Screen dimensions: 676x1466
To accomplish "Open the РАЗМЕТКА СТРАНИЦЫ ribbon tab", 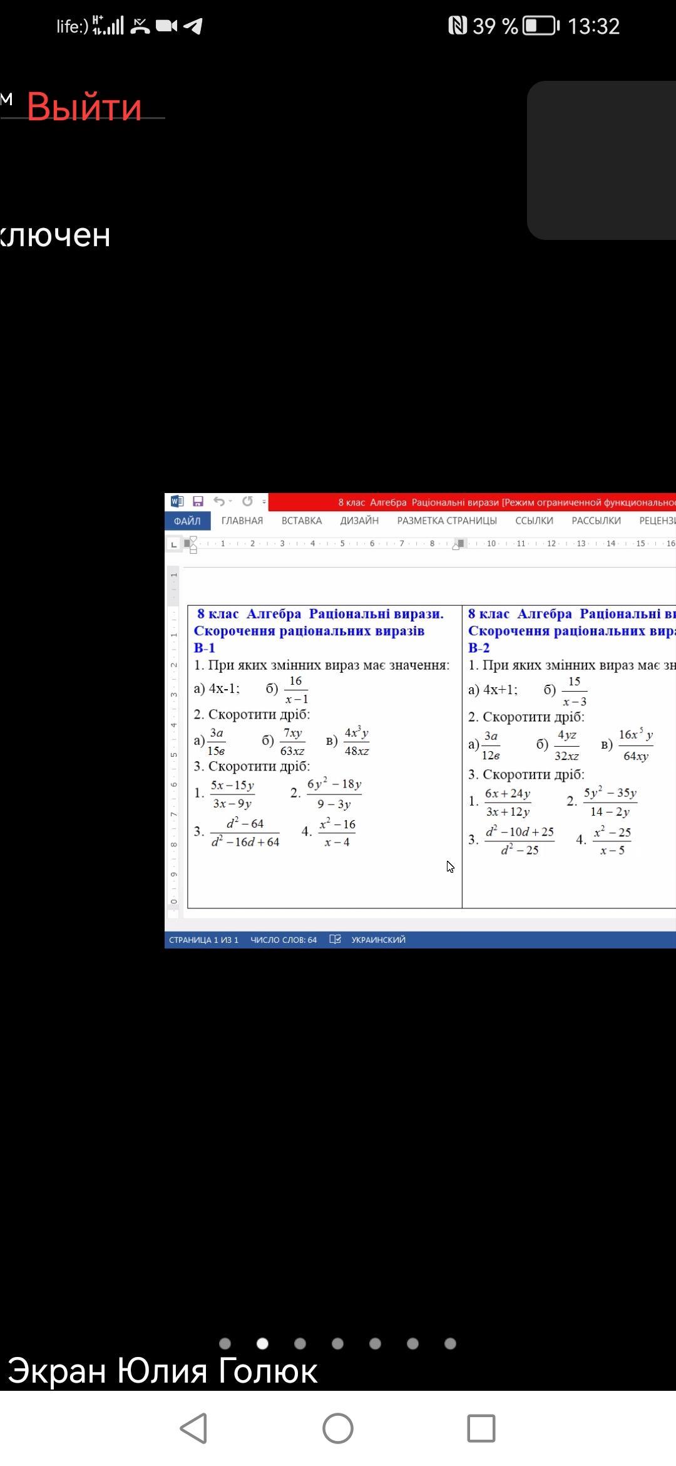I will (x=447, y=521).
